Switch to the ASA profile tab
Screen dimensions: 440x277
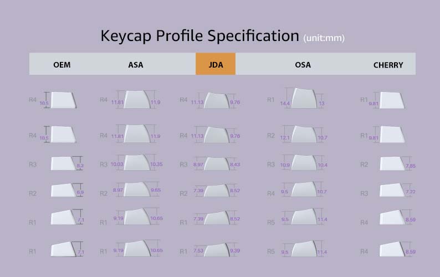pos(136,65)
